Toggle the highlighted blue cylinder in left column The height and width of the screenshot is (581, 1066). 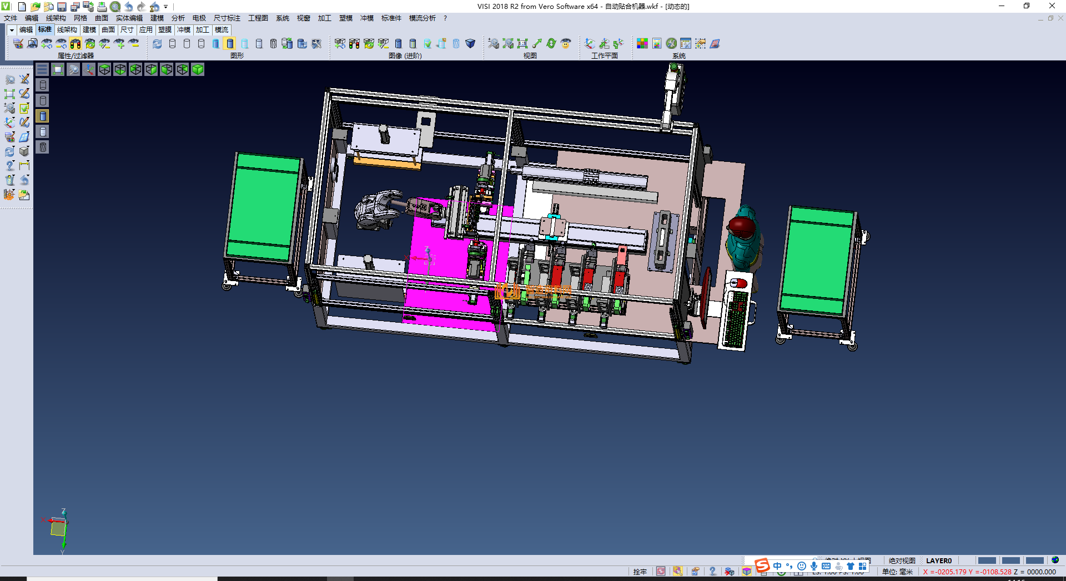(43, 116)
